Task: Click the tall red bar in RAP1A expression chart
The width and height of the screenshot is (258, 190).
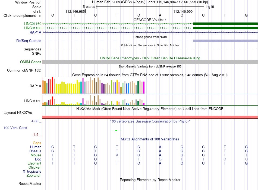Action: pos(53,85)
